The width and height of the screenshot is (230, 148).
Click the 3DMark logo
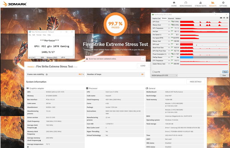[x=15, y=4]
